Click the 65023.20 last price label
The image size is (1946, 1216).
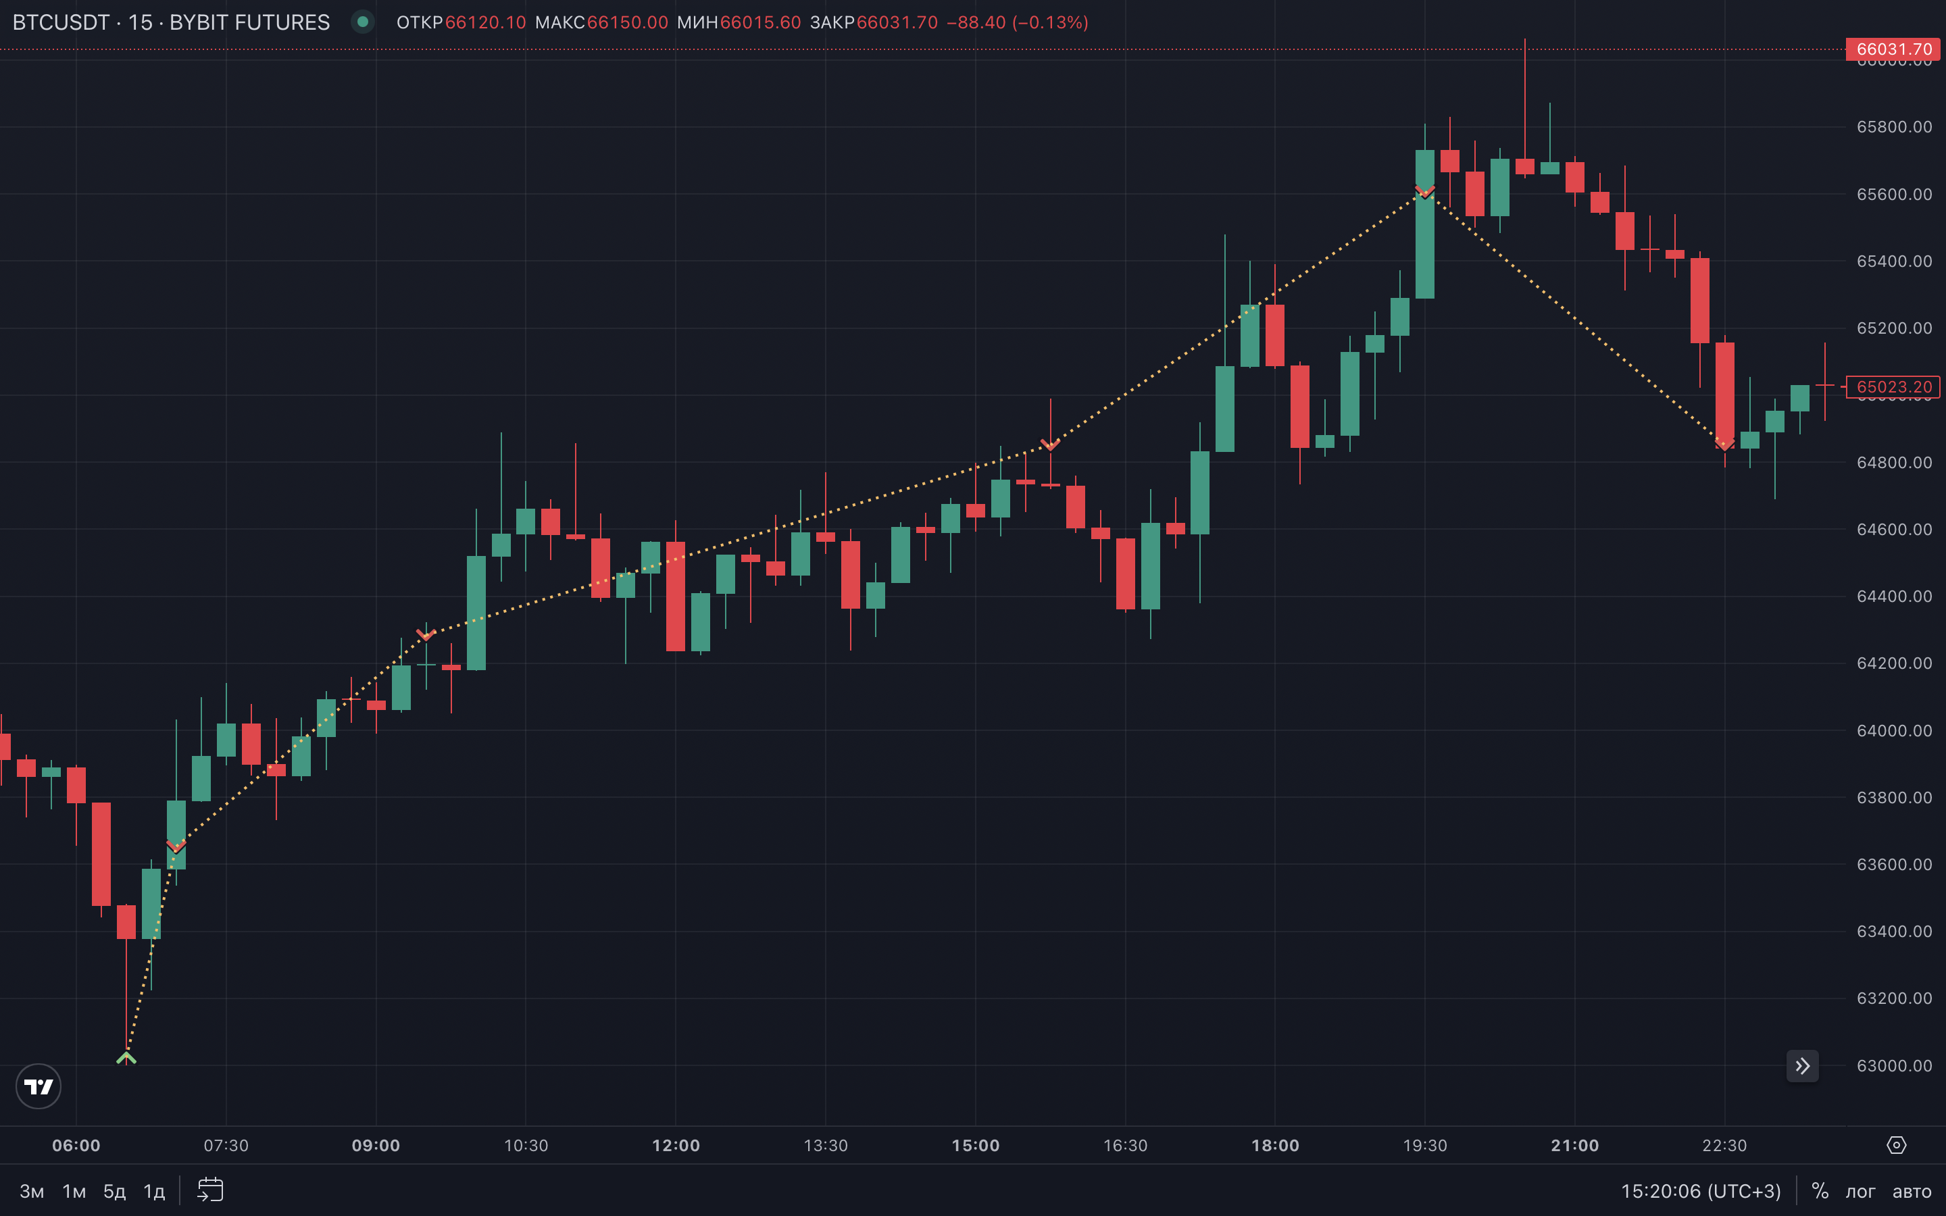pos(1893,387)
